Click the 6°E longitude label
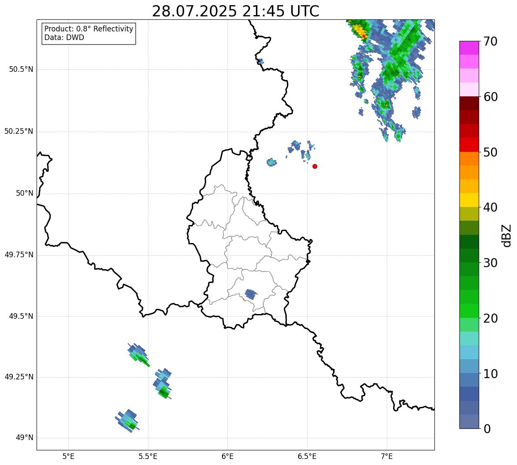The height and width of the screenshot is (465, 517). (228, 456)
